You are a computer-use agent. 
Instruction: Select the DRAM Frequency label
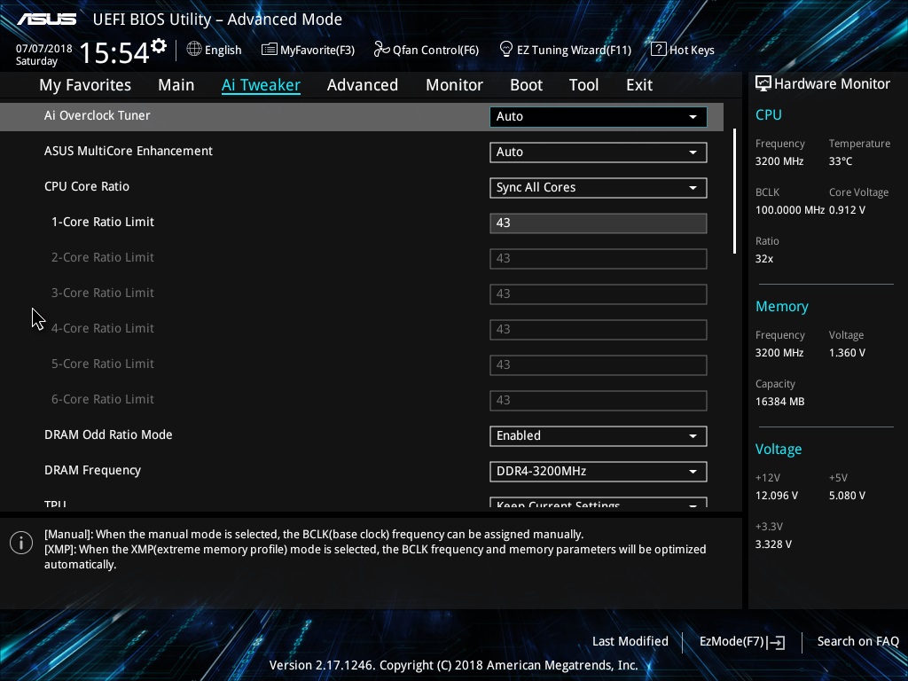point(92,470)
